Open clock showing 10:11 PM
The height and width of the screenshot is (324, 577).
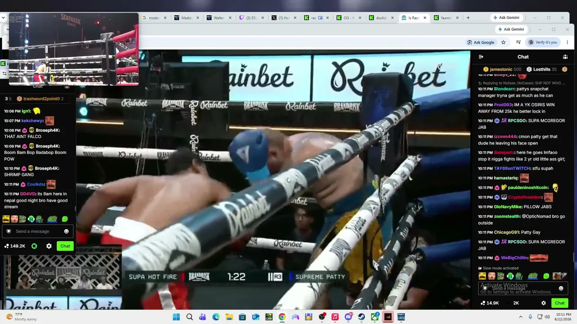click(563, 317)
